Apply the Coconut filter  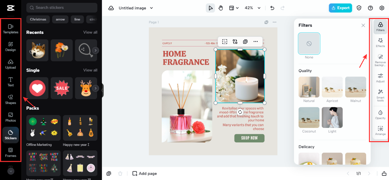[309, 117]
